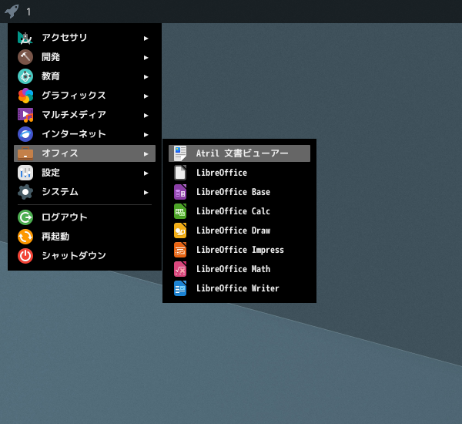This screenshot has width=462, height=424.
Task: Click the red シャットダウン power icon
Action: pos(25,256)
